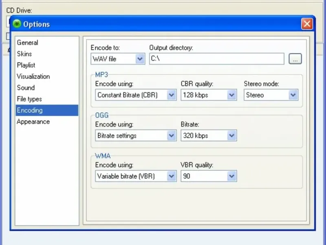Expand the CBR quality 128 kbps dropdown
The image size is (326, 245).
pos(209,95)
